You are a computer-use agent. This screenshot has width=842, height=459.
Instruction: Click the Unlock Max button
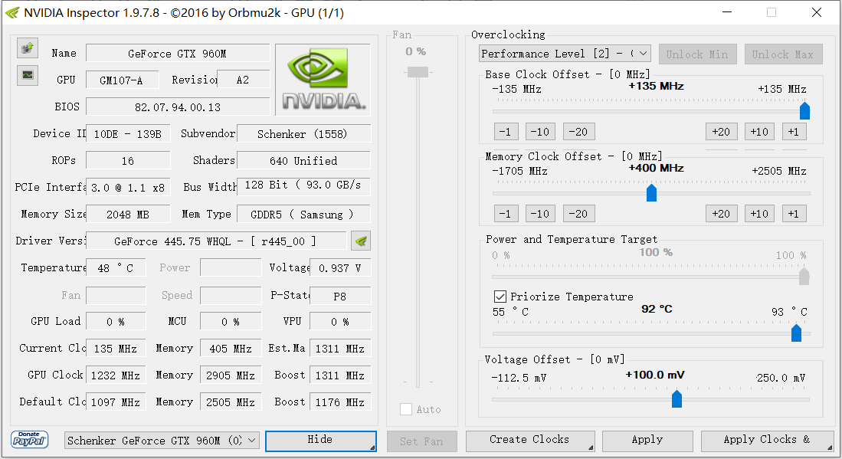pyautogui.click(x=783, y=54)
